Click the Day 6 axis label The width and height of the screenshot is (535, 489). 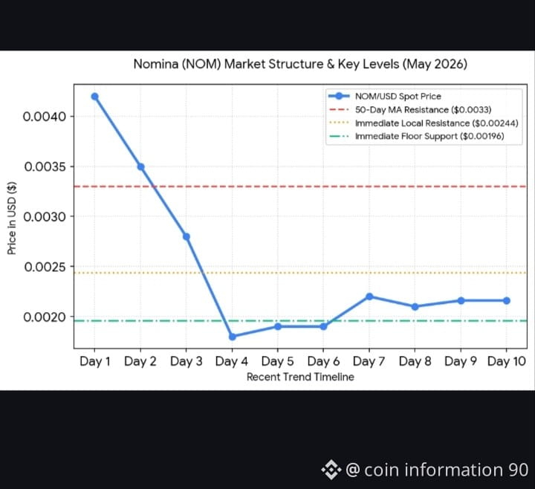click(323, 361)
